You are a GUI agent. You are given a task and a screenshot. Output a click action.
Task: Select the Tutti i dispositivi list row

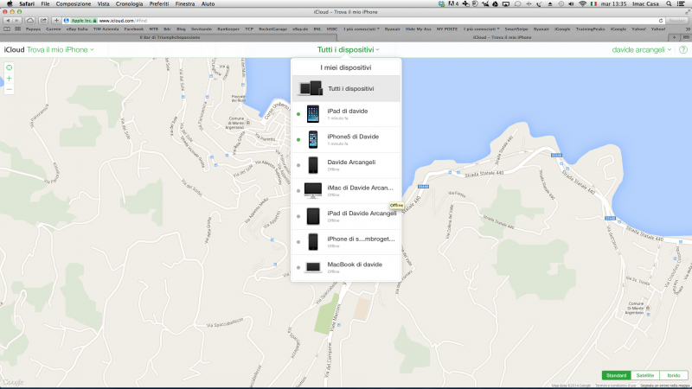pos(346,89)
